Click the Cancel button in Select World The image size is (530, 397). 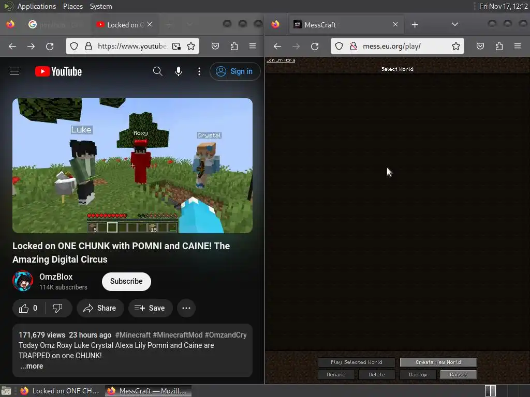459,375
